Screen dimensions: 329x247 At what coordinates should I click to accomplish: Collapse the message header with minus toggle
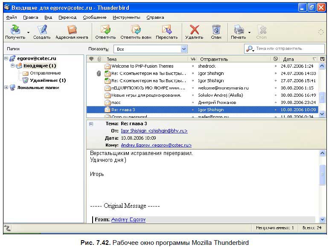click(x=91, y=123)
